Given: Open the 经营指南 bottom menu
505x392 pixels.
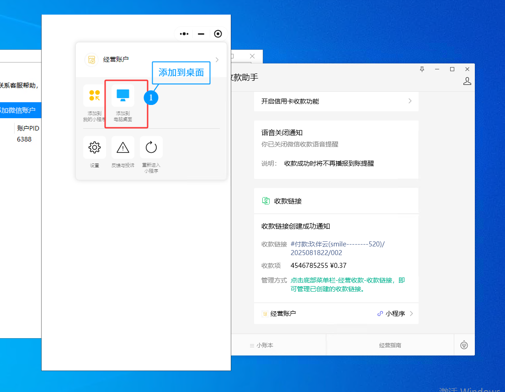Looking at the screenshot, I should click(x=390, y=345).
